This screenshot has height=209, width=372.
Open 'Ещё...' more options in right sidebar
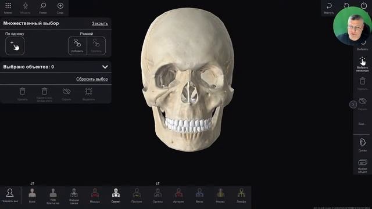click(362, 124)
